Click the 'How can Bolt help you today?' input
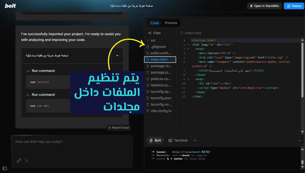The height and width of the screenshot is (173, 305). pos(72,142)
